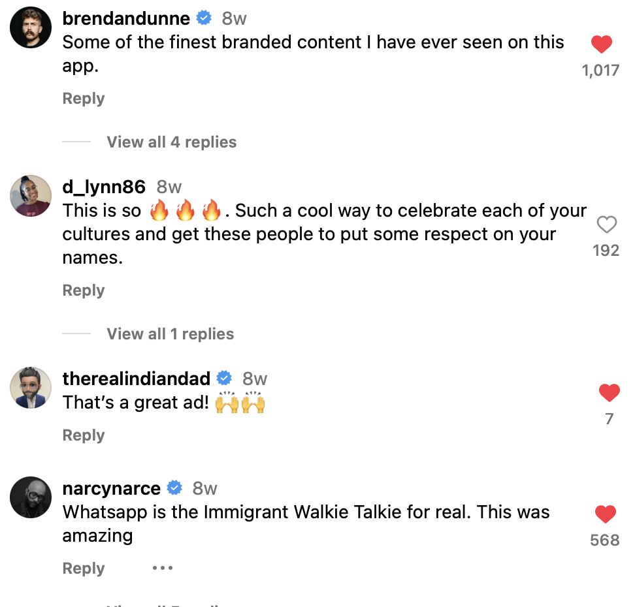Reply to d_lynn86's comment

coord(84,290)
